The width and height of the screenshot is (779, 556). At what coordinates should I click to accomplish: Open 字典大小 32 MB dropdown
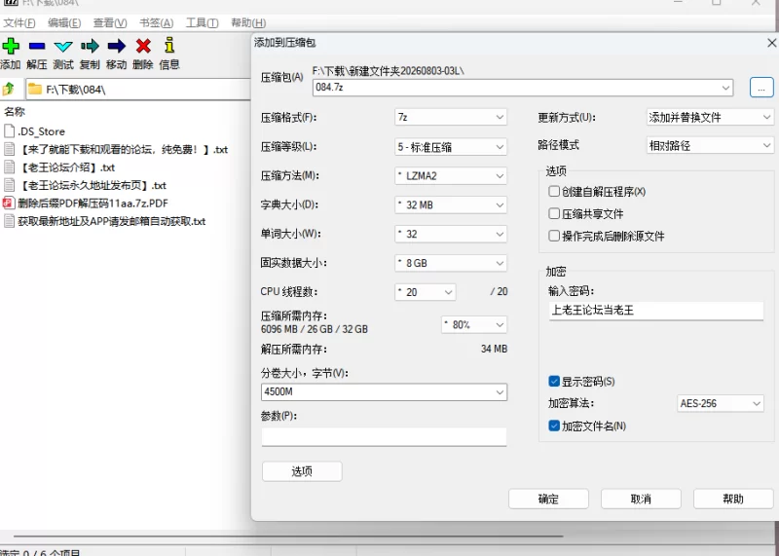pyautogui.click(x=451, y=204)
